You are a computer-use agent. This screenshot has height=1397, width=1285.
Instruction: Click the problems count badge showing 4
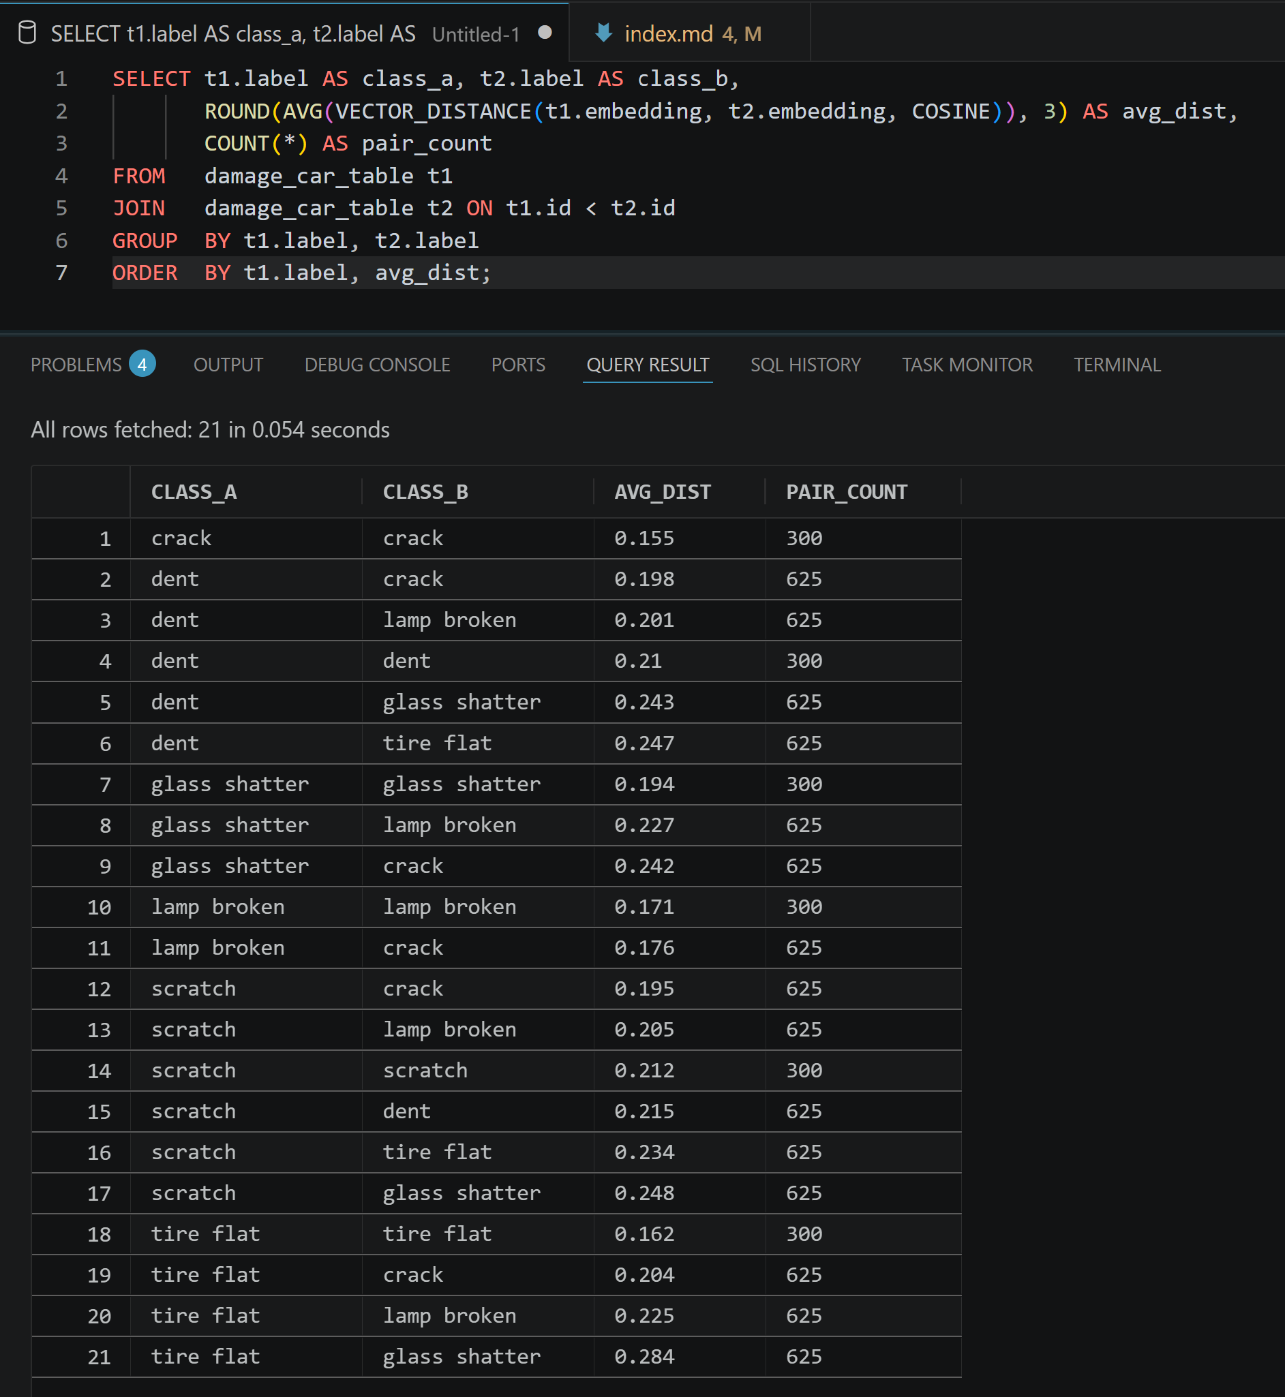click(142, 364)
